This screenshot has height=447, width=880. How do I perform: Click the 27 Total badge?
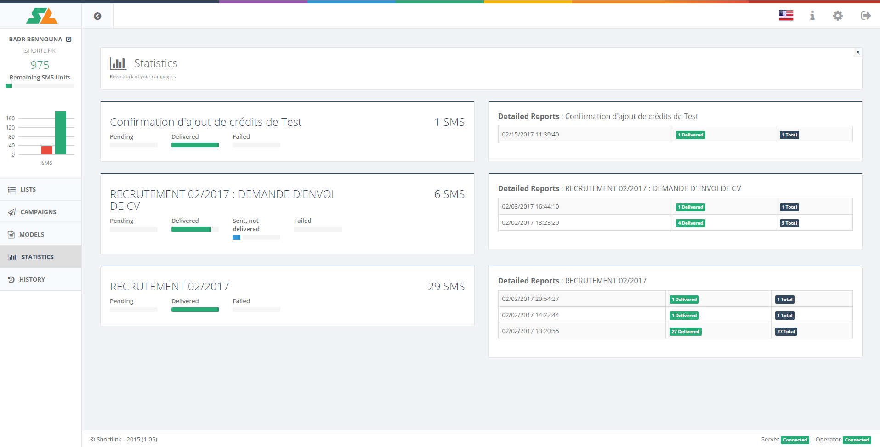pos(786,332)
